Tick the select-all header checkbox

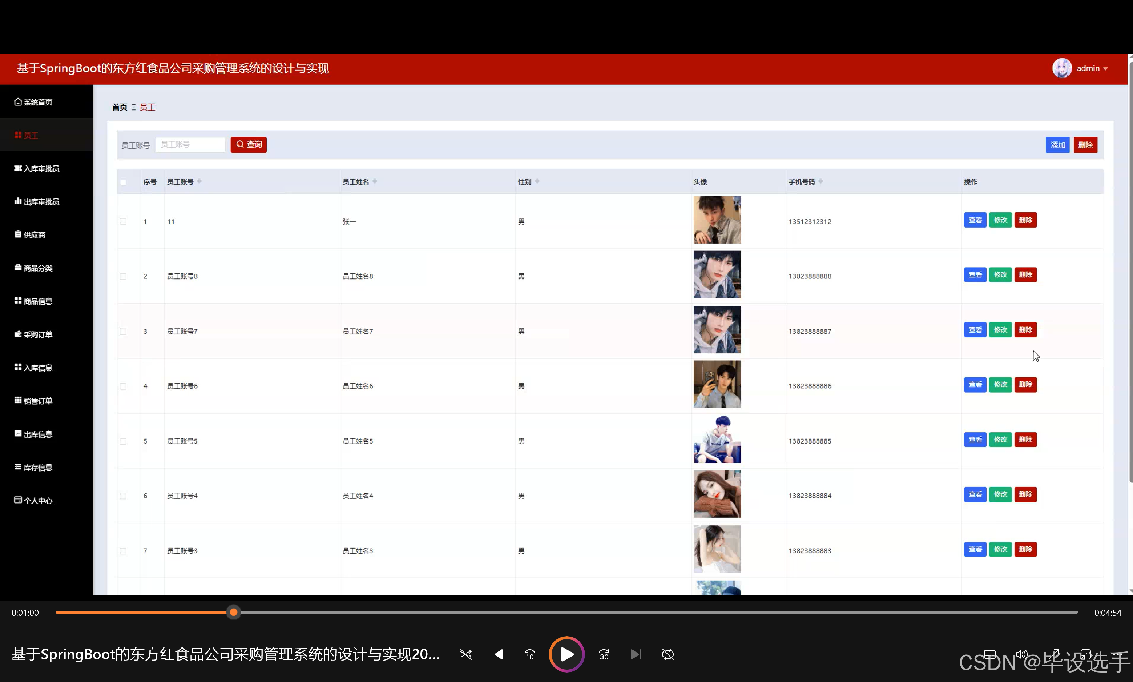pos(123,182)
